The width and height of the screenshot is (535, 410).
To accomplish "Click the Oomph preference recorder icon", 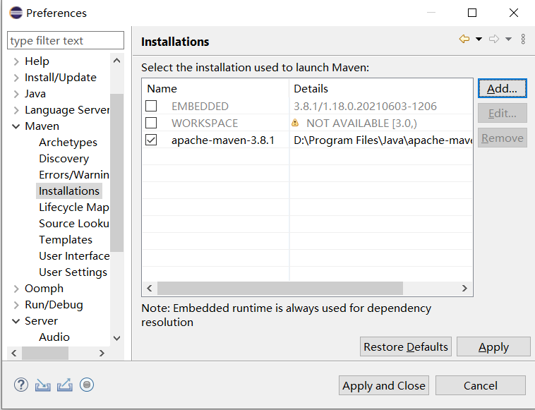I will (87, 385).
